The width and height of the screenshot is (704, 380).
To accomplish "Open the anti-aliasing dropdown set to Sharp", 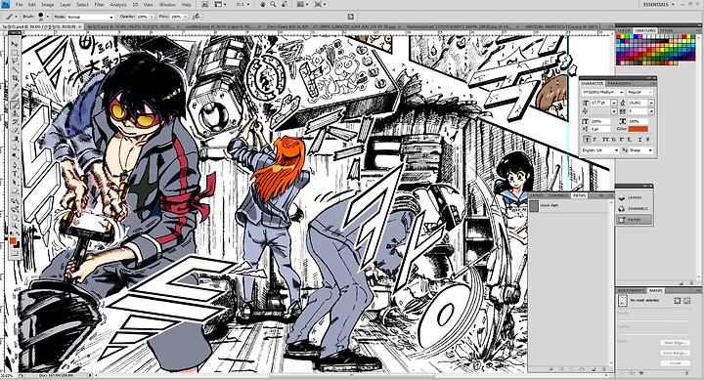I will [641, 150].
